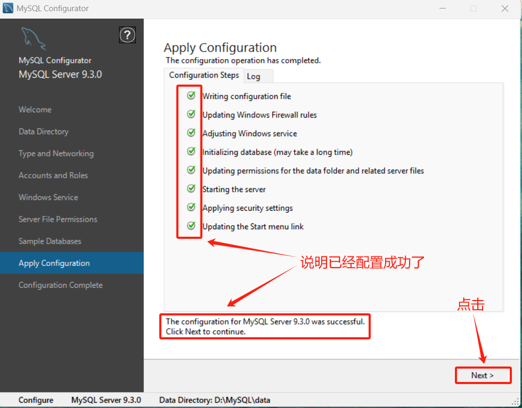Open Data Directory step in sidebar
This screenshot has width=522, height=408.
tap(44, 132)
